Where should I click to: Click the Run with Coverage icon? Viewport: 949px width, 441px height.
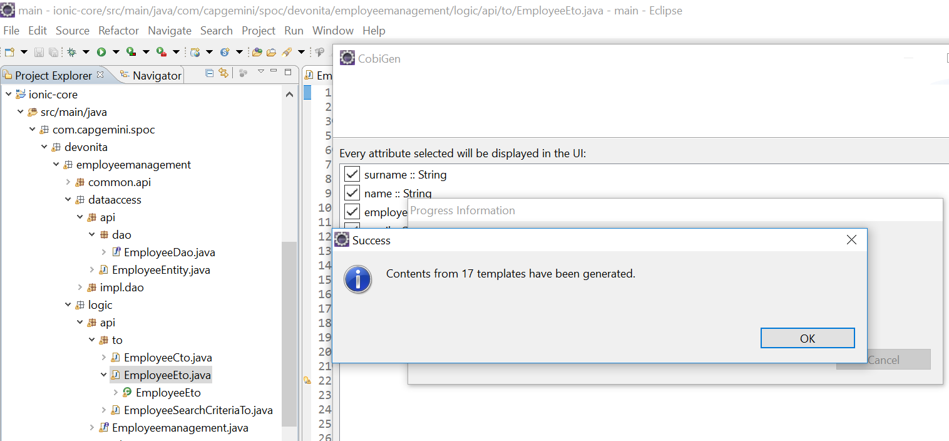(131, 52)
